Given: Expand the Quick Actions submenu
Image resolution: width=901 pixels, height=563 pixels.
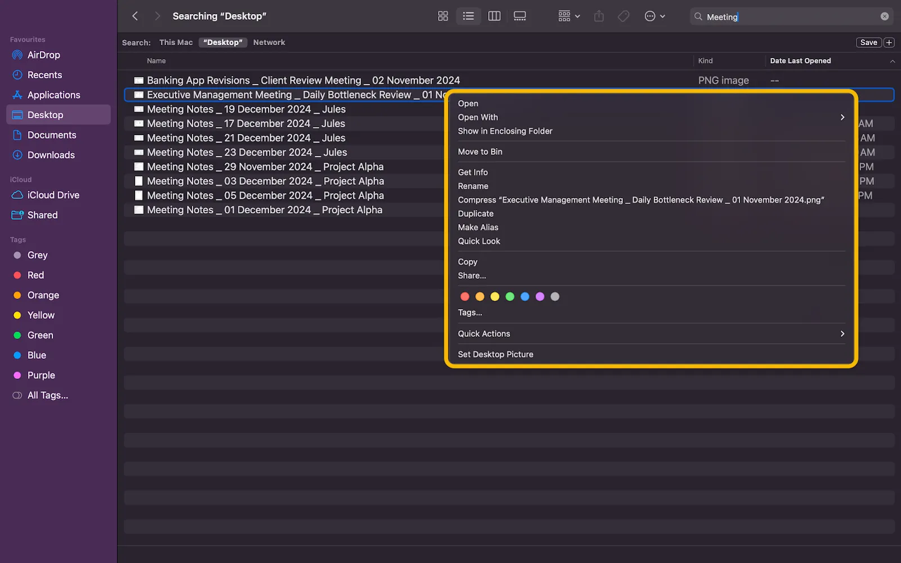Looking at the screenshot, I should tap(651, 333).
